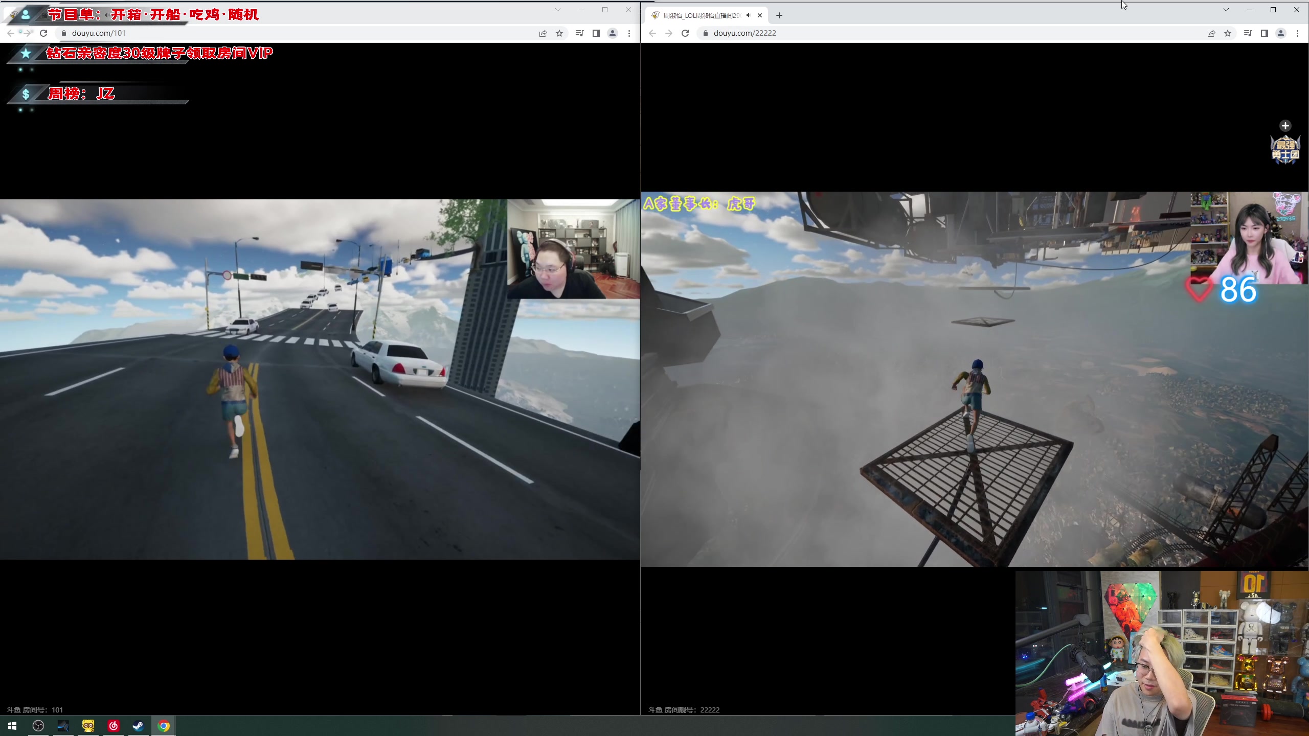Open OBS Studio from the taskbar
Image resolution: width=1309 pixels, height=736 pixels.
pyautogui.click(x=38, y=726)
